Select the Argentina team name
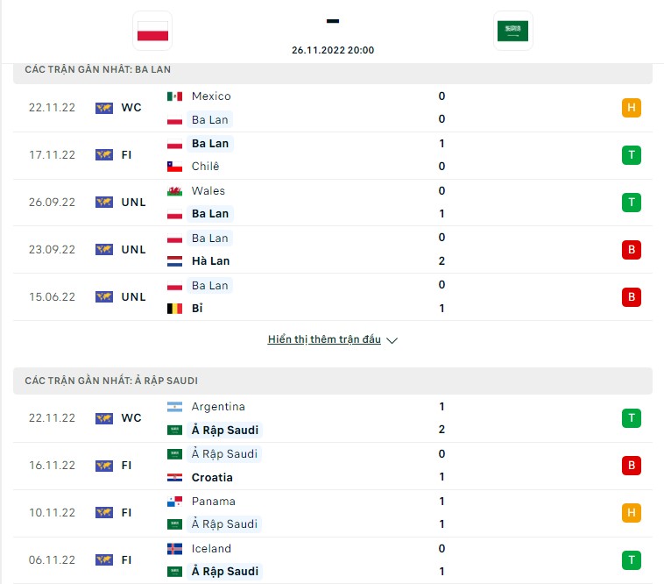The height and width of the screenshot is (584, 664). 218,407
